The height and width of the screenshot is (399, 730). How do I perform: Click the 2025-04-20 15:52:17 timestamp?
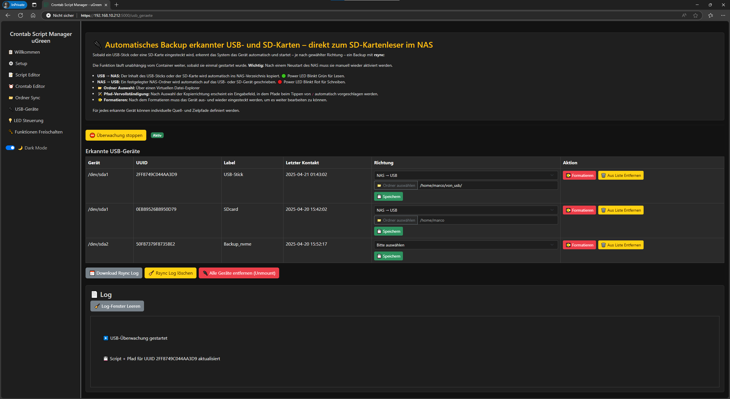[306, 244]
